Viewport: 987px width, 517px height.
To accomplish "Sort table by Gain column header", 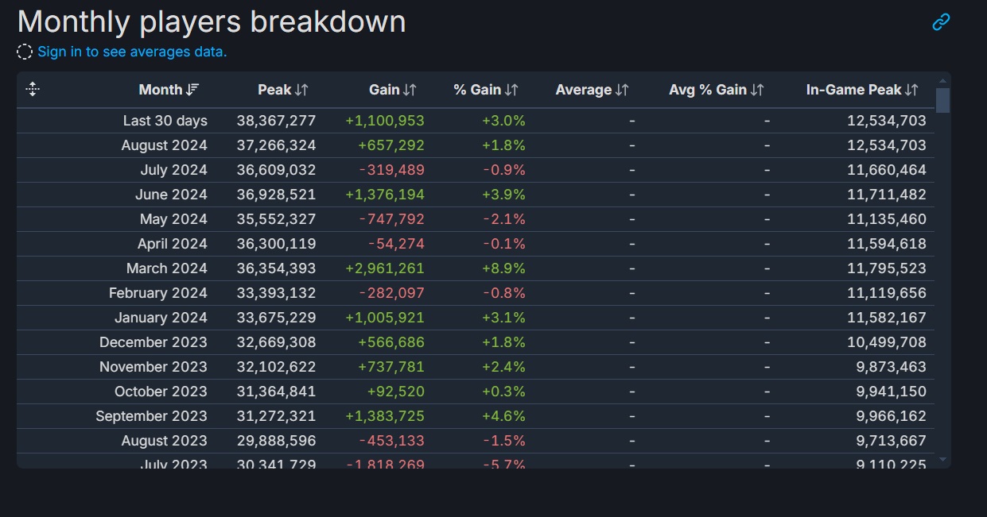I will pyautogui.click(x=393, y=90).
